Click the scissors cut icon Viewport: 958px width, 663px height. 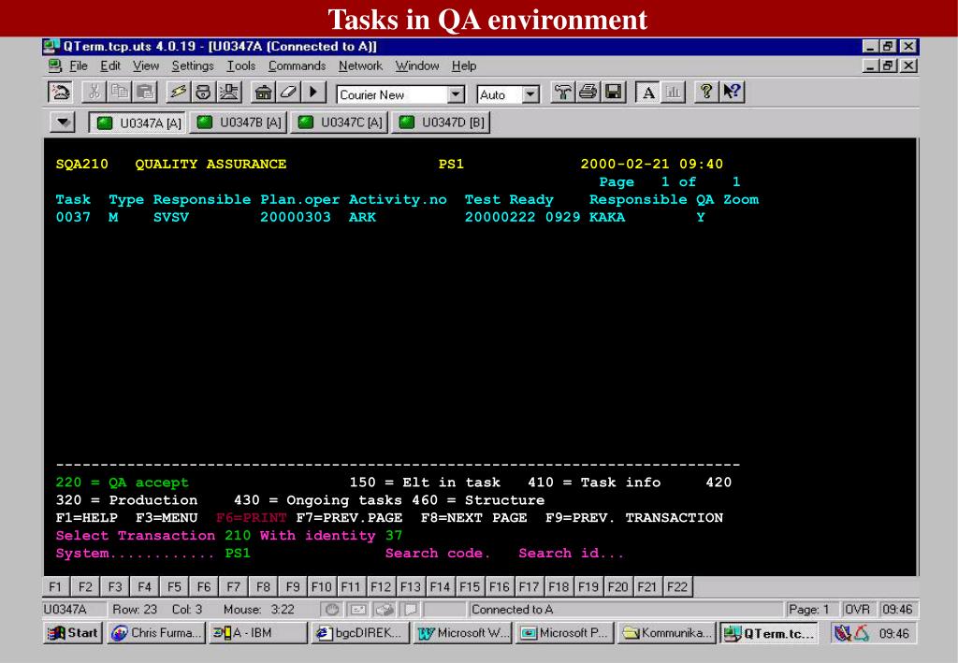click(96, 94)
